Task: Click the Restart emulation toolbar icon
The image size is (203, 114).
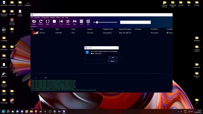Action: 61,22
